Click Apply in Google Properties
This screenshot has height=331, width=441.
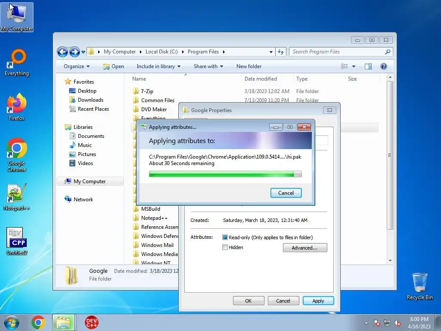318,300
